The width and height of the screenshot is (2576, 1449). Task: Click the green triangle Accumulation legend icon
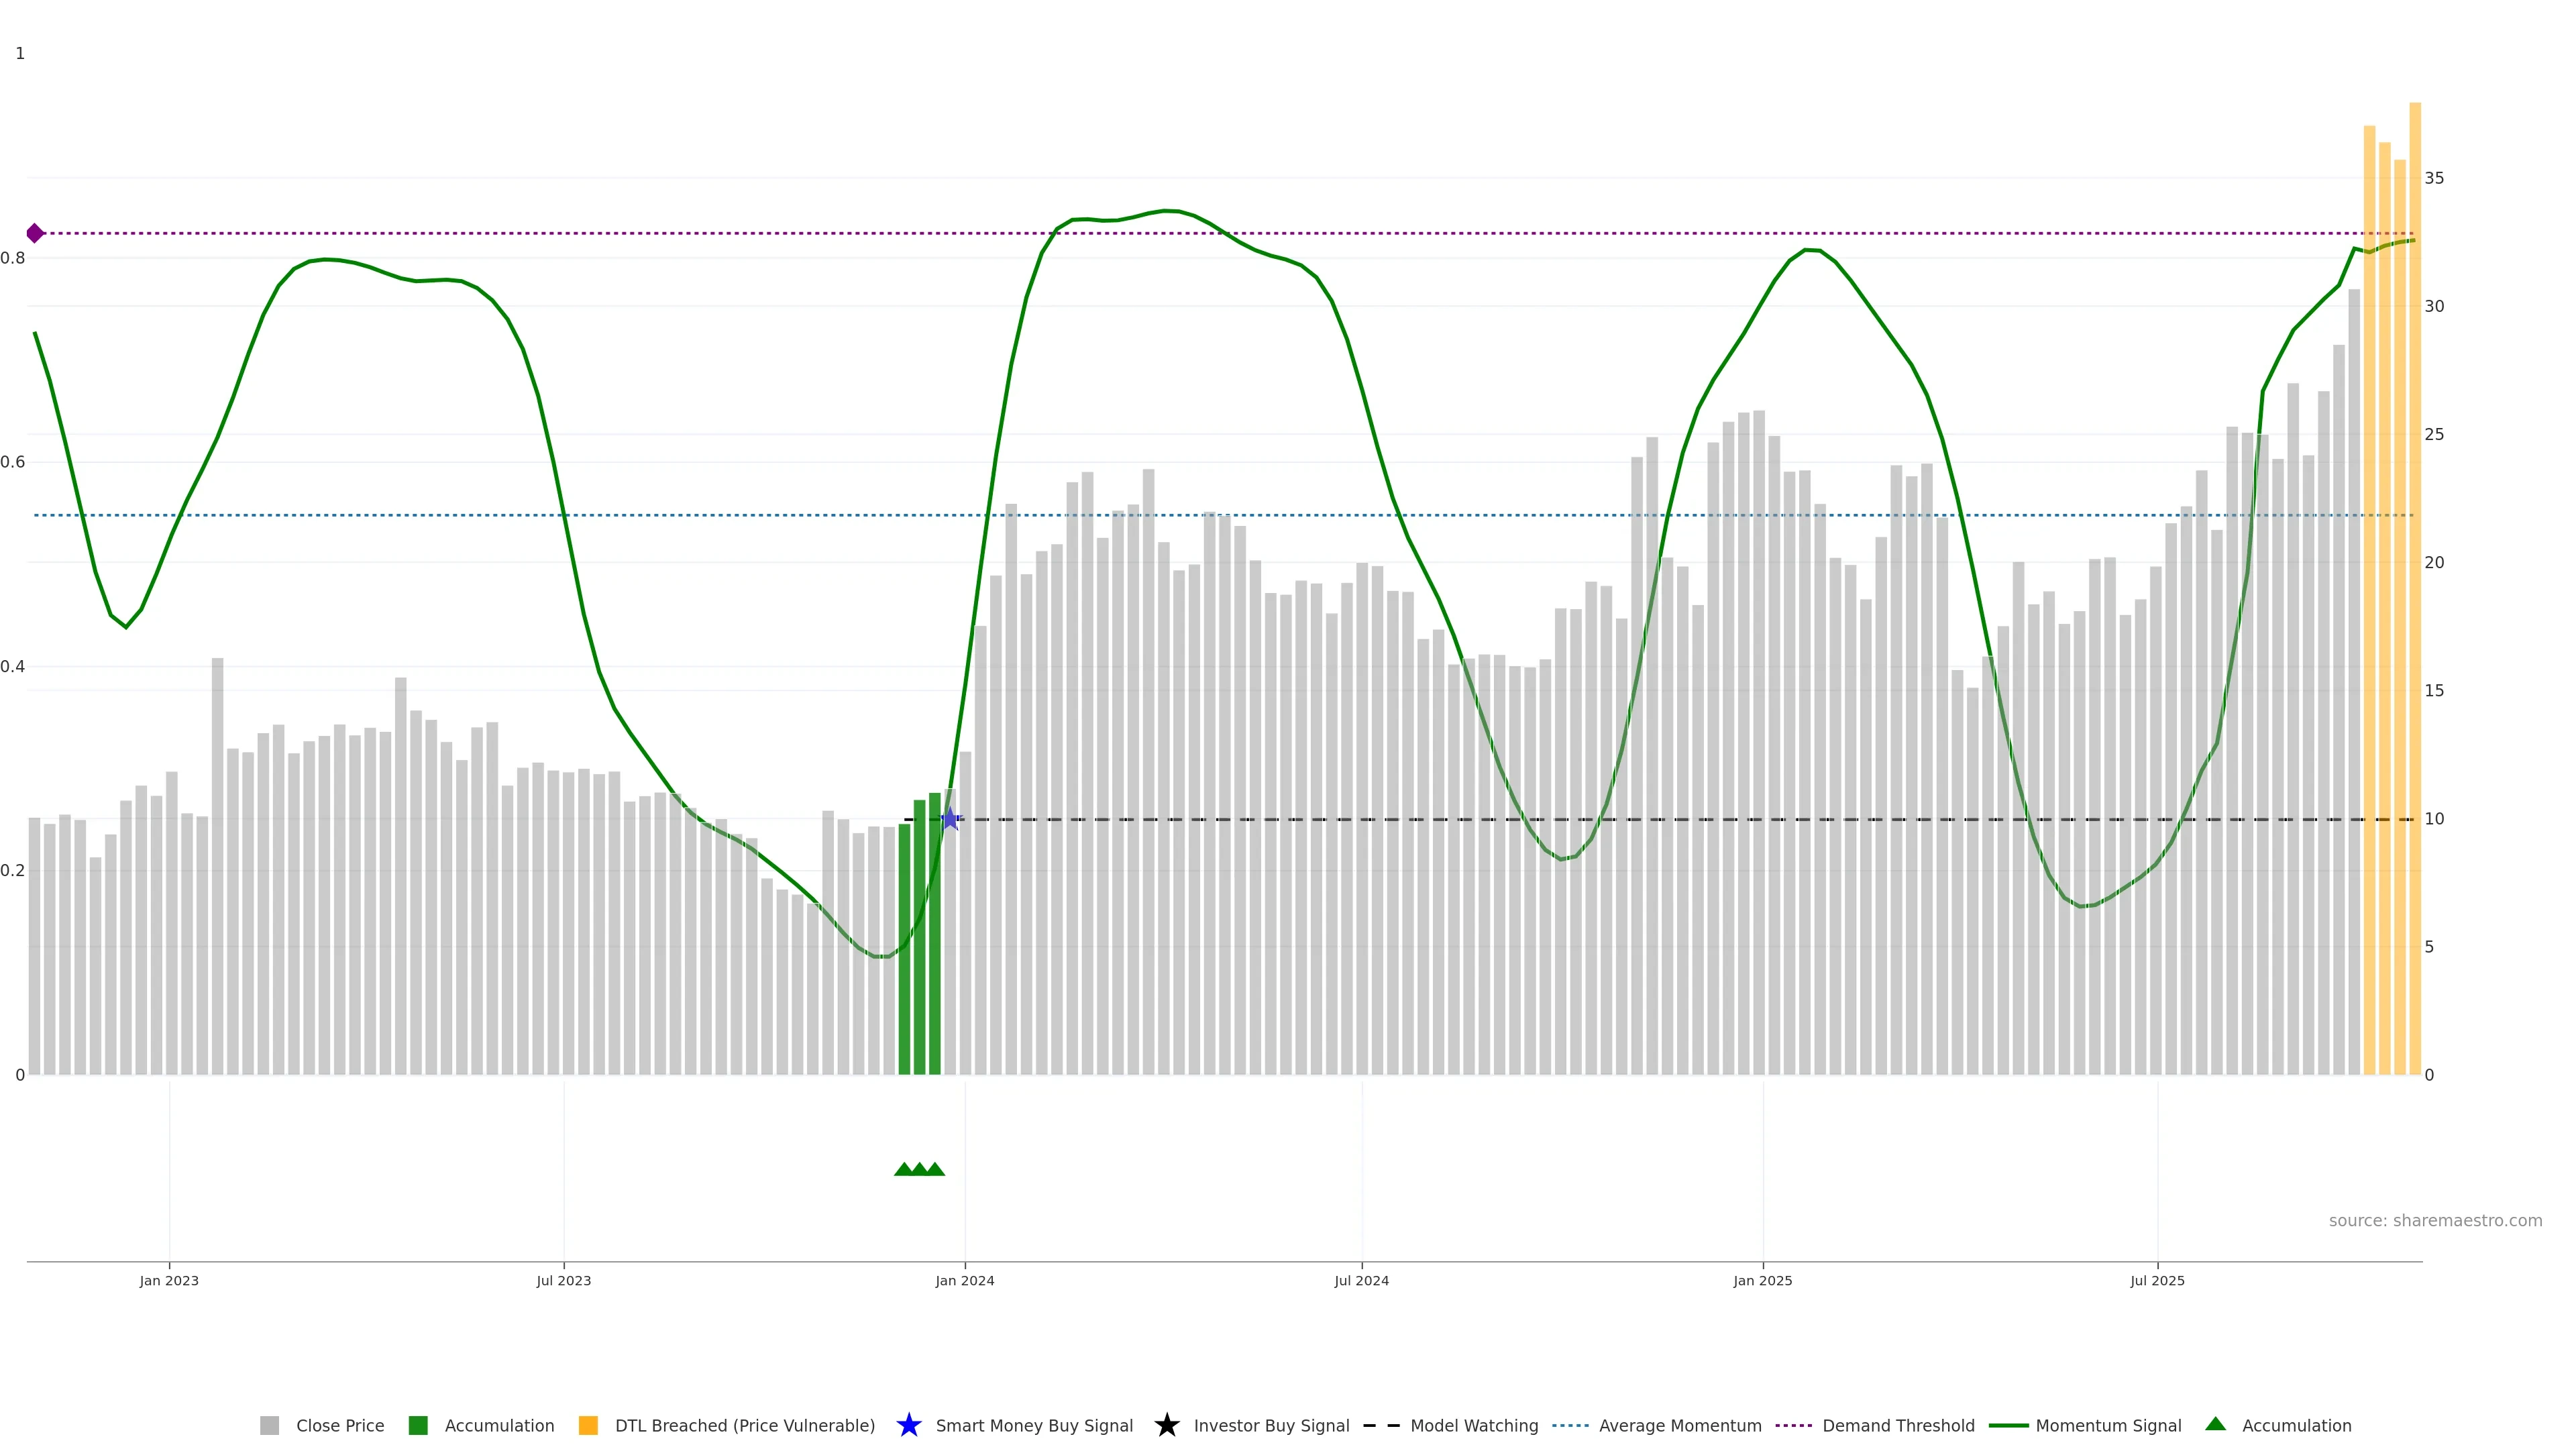[x=2215, y=1424]
